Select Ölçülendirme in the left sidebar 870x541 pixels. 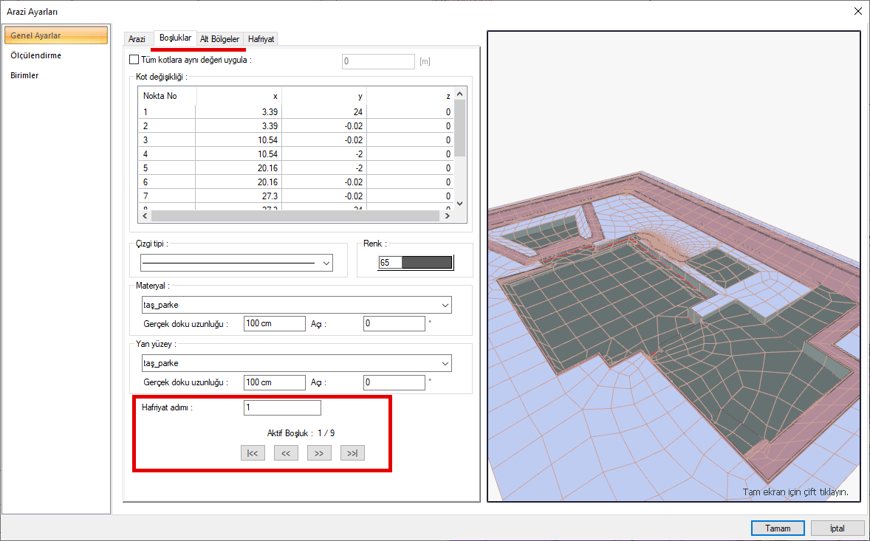[36, 55]
